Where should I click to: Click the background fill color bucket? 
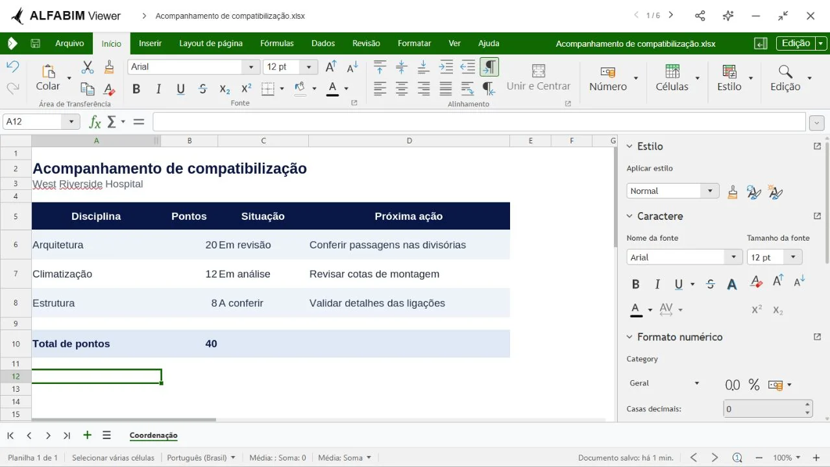300,89
